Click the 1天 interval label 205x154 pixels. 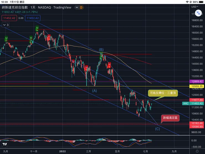point(33,7)
